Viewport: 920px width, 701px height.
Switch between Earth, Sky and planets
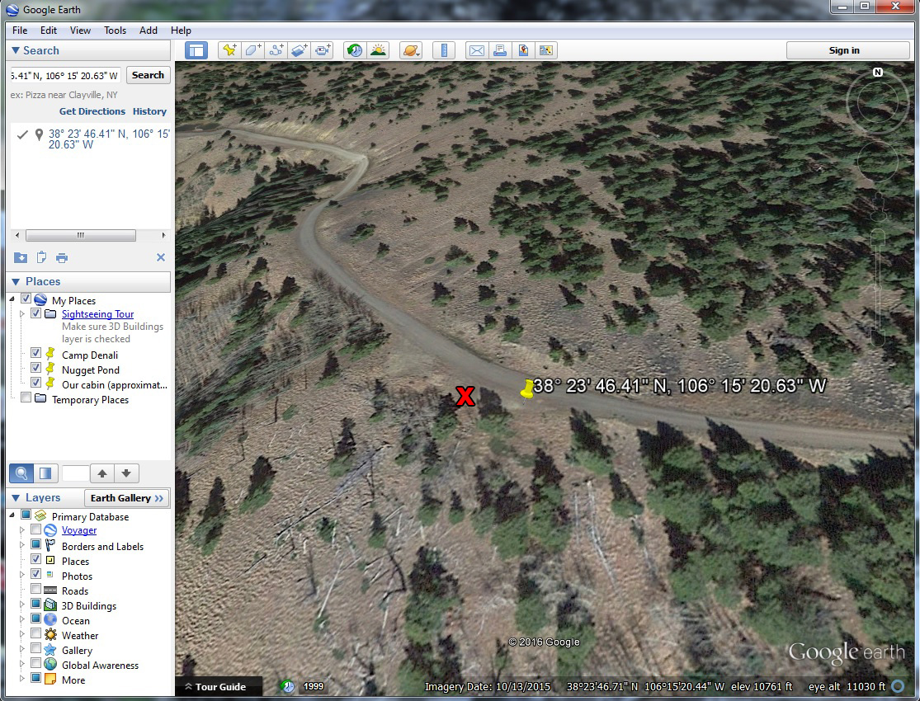point(411,50)
